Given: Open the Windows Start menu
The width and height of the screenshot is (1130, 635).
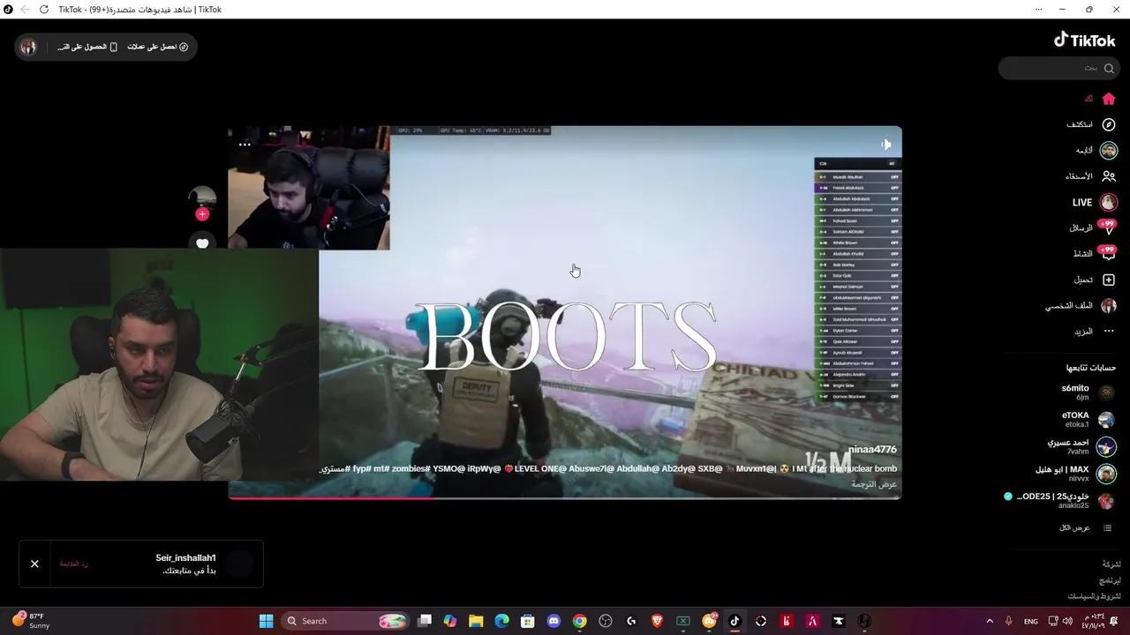Looking at the screenshot, I should point(266,621).
